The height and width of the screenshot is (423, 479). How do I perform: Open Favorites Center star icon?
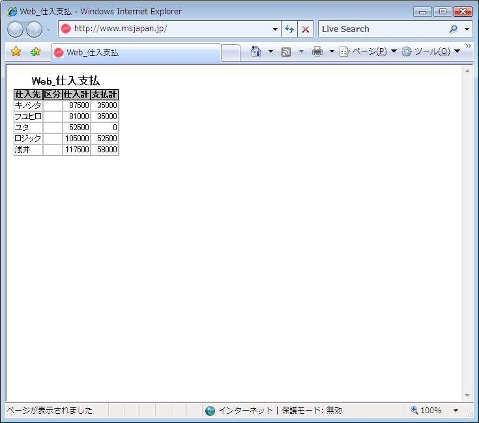click(16, 51)
